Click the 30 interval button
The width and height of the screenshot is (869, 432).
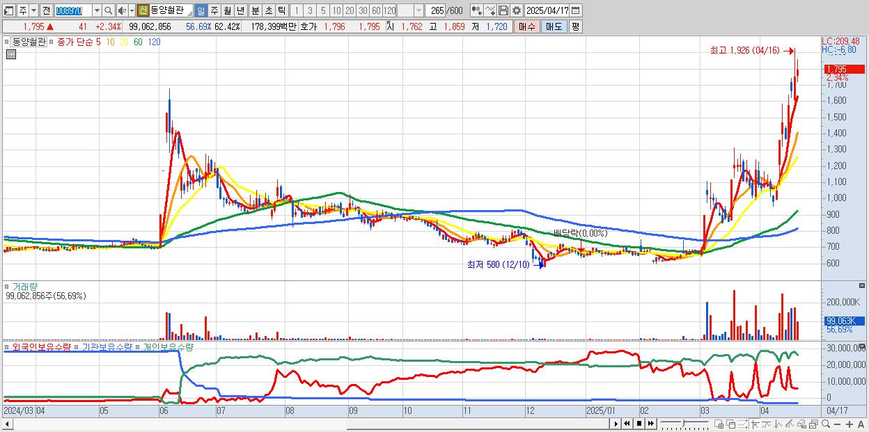click(363, 10)
